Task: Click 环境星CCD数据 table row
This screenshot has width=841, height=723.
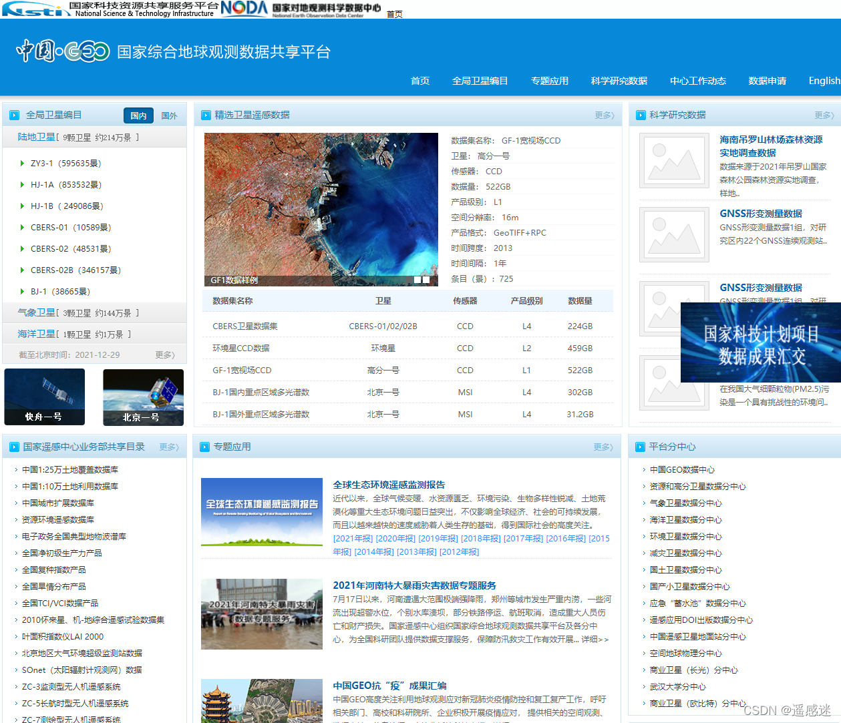Action: 407,348
